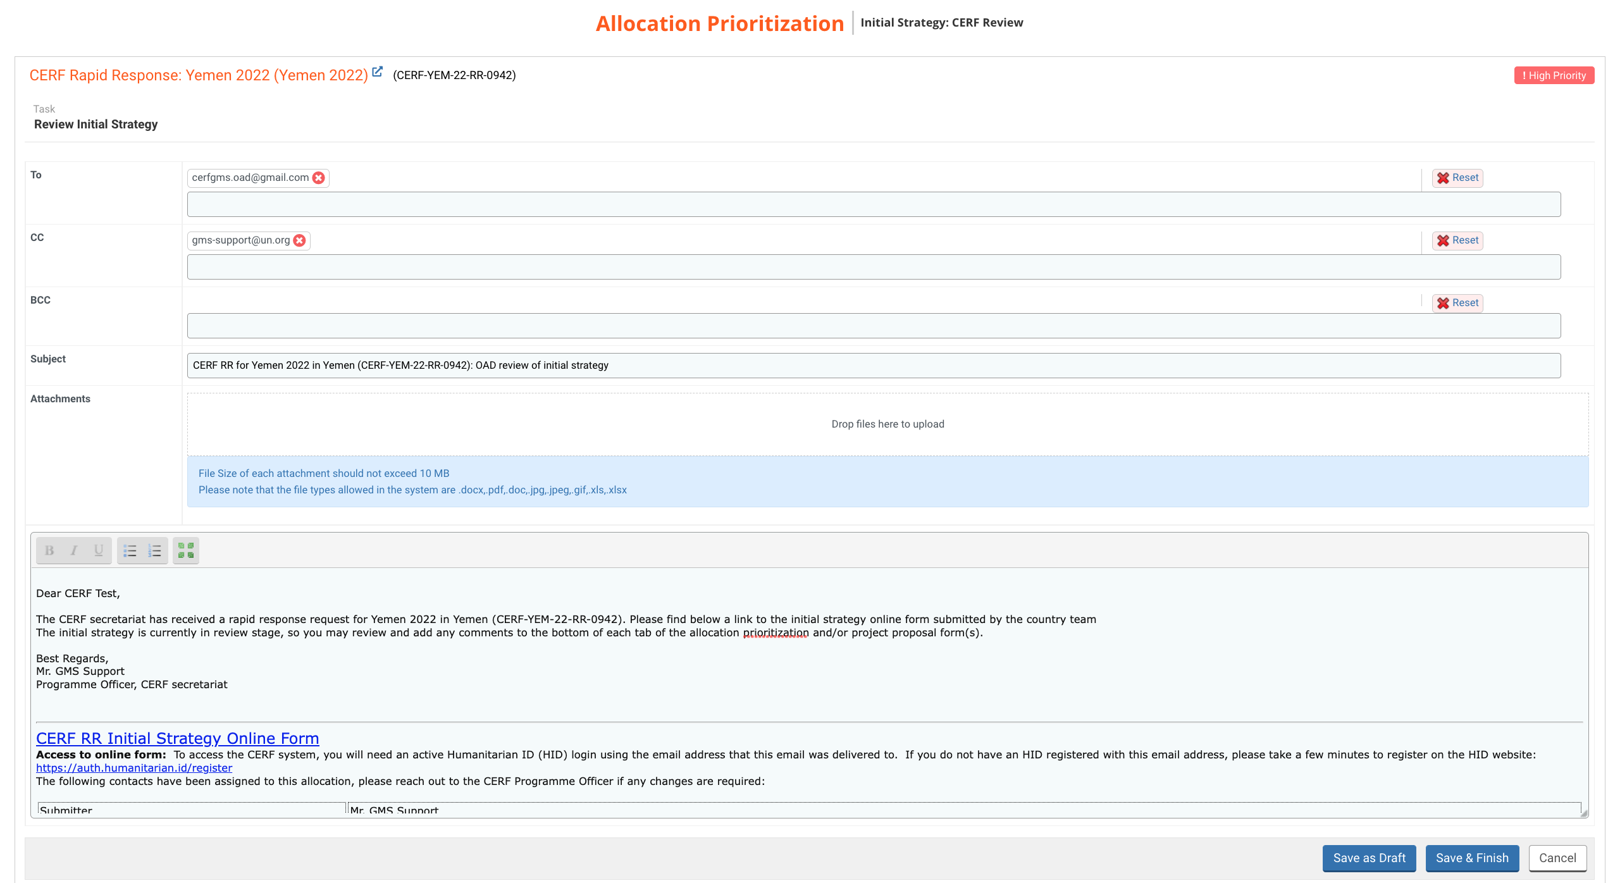Toggle underline formatting in editor

click(99, 550)
